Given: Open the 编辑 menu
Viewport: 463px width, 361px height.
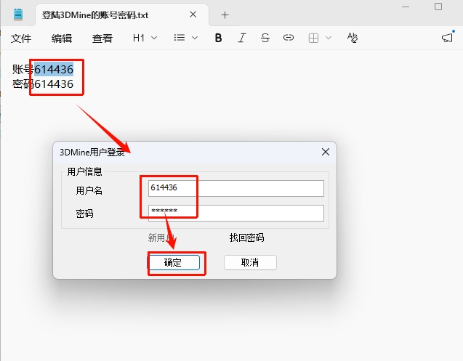Looking at the screenshot, I should tap(62, 38).
